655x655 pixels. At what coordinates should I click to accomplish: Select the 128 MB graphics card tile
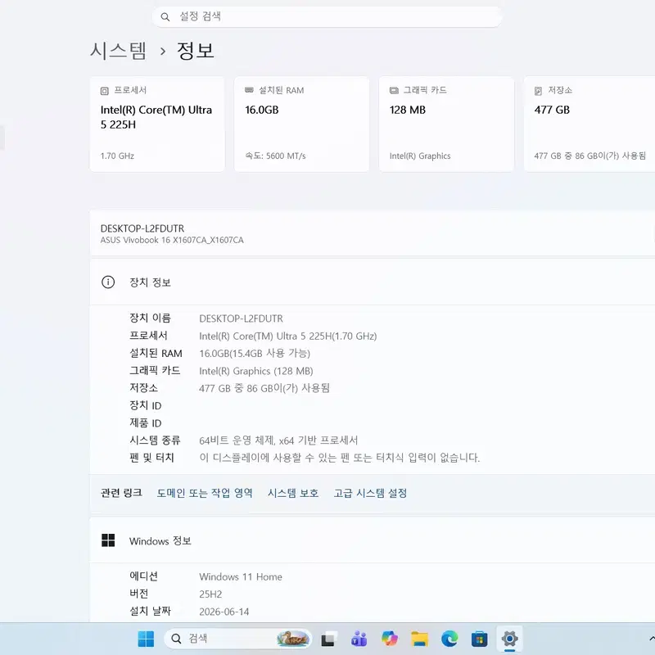[x=446, y=124]
